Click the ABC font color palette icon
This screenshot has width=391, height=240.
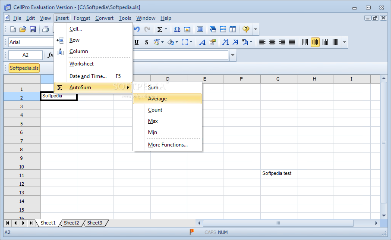[x=157, y=42]
